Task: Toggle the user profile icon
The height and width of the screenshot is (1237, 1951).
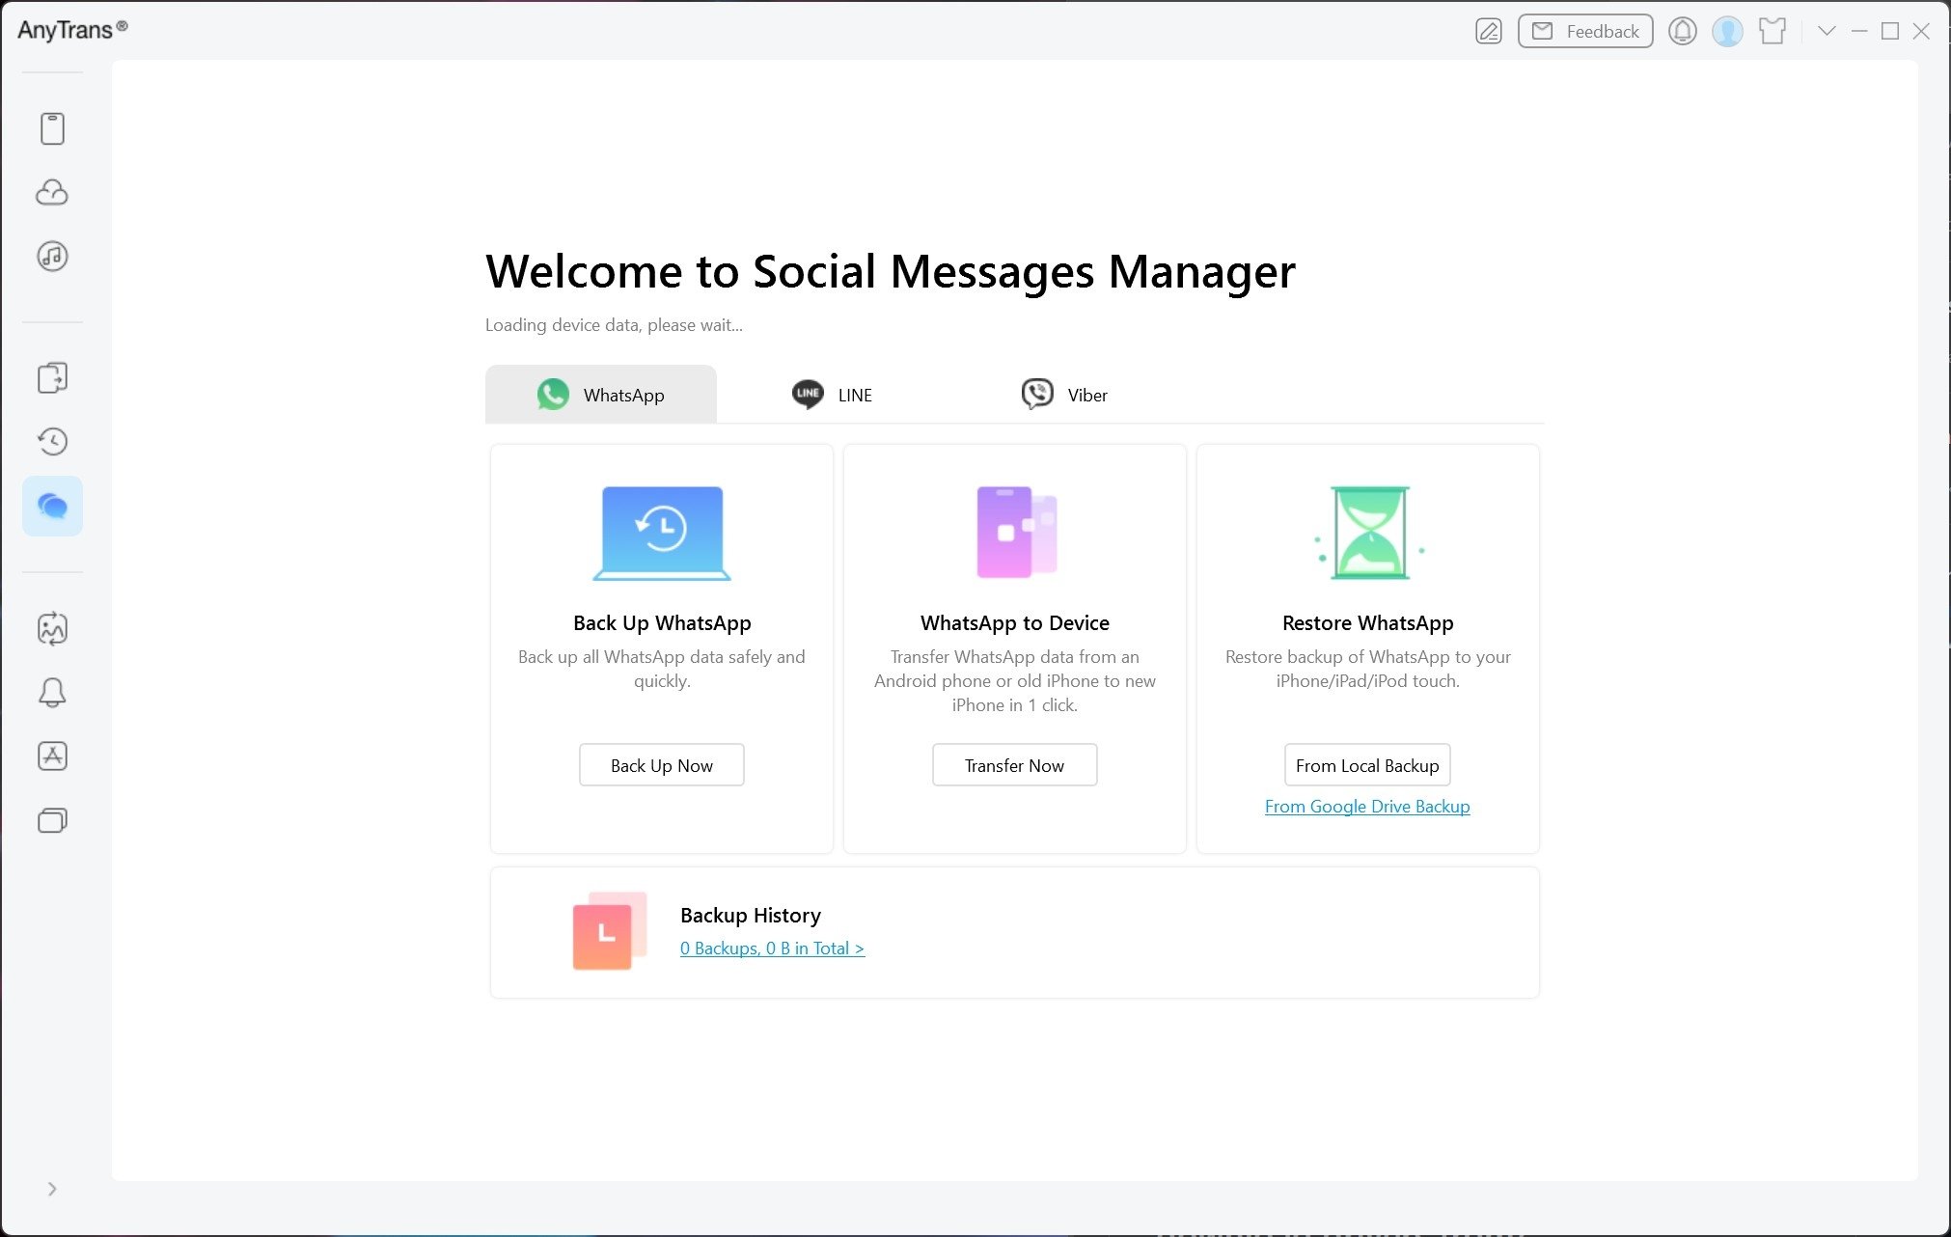Action: [1725, 28]
